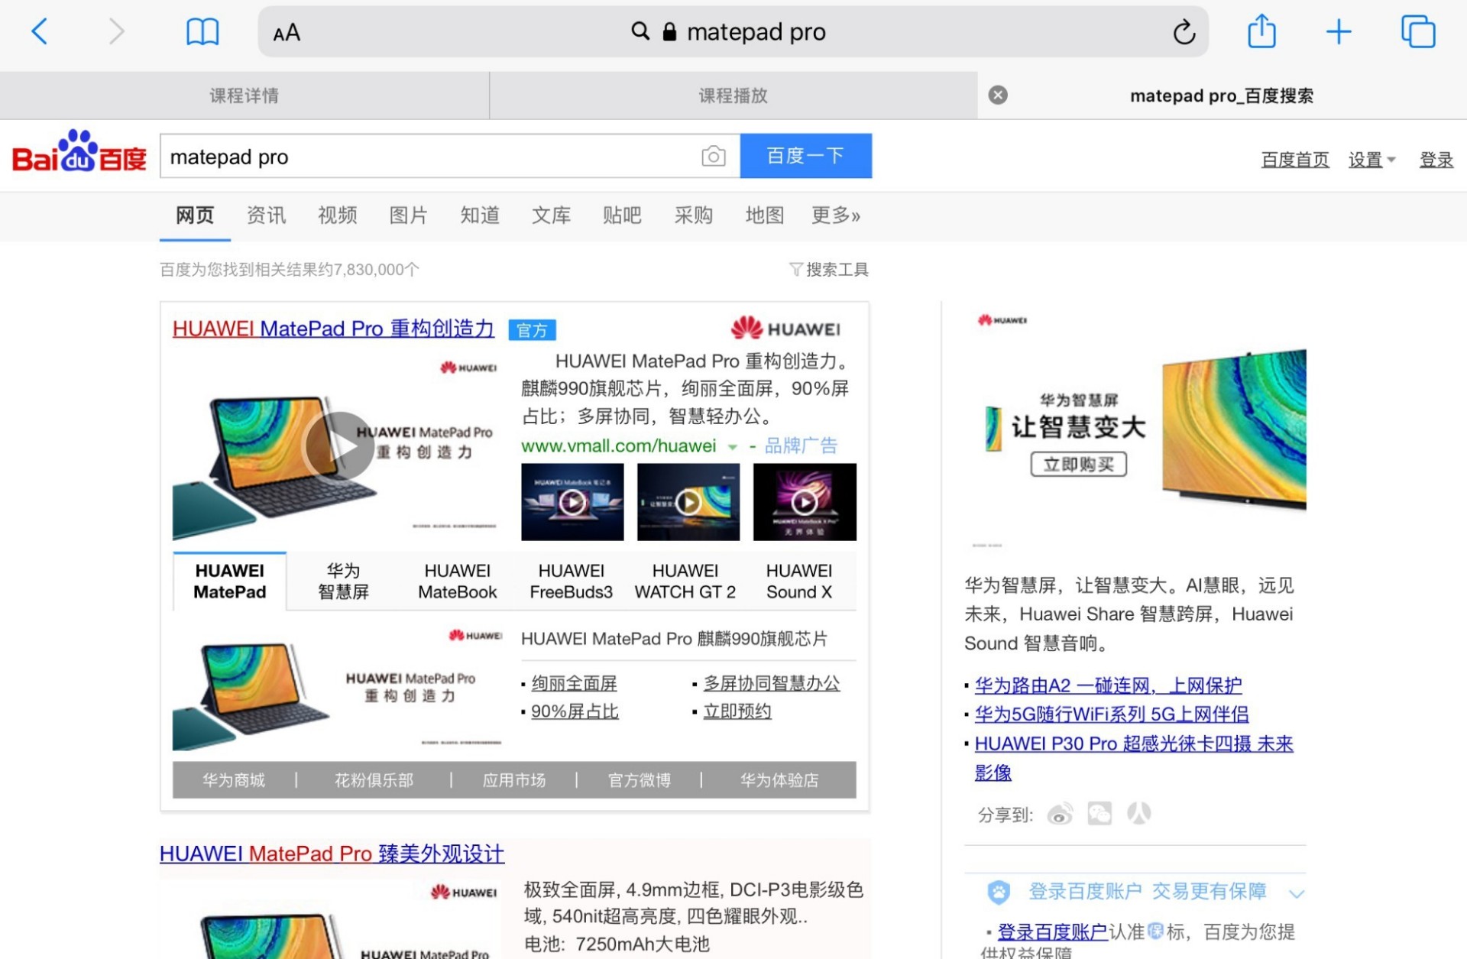Click 华为商城 in the gray bar
Screen dimensions: 1467x959
[x=234, y=780]
